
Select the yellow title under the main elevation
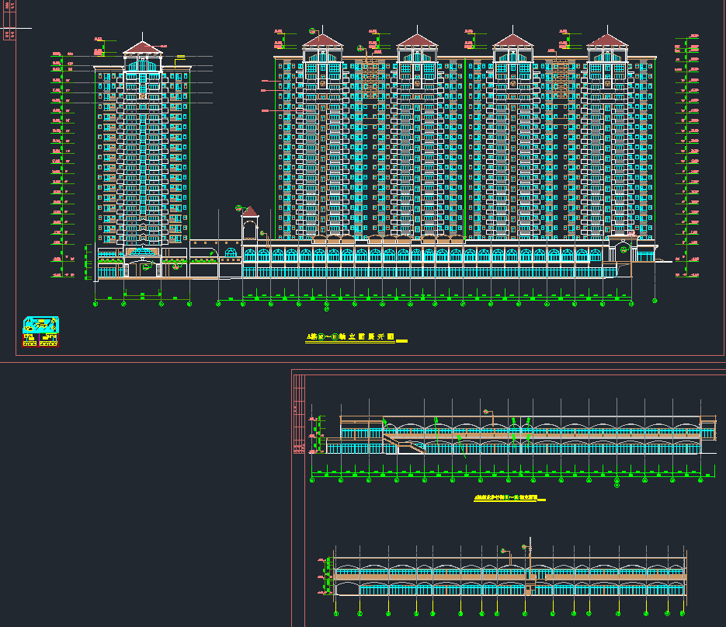click(x=356, y=337)
